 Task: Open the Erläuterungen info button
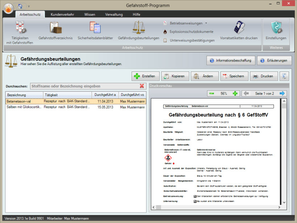274,61
